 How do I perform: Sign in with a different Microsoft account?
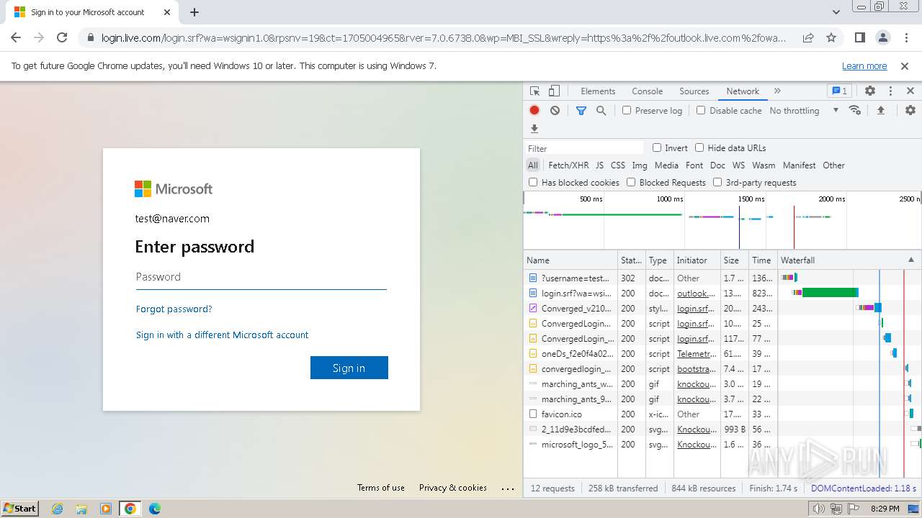tap(222, 335)
